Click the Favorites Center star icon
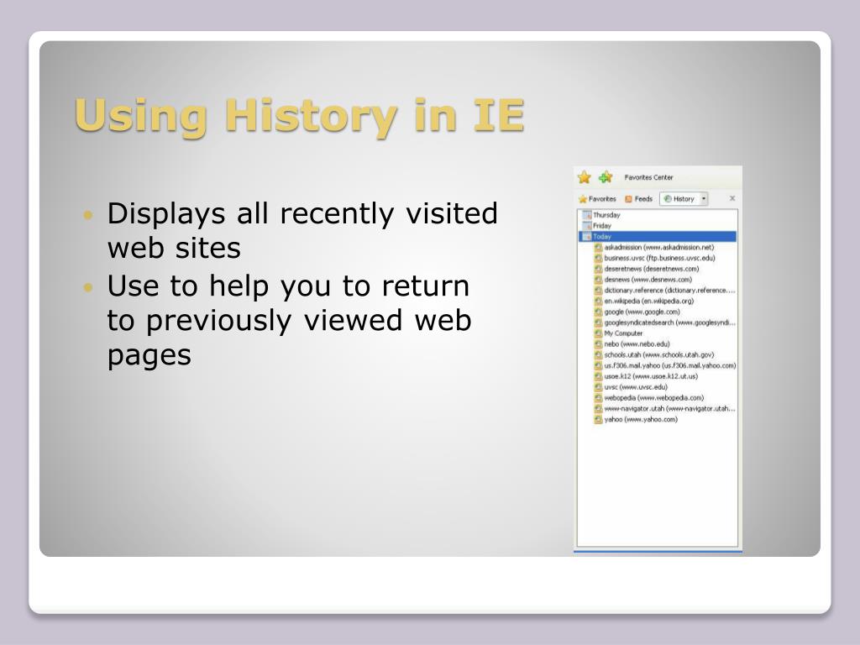The width and height of the screenshot is (860, 645). (x=585, y=177)
